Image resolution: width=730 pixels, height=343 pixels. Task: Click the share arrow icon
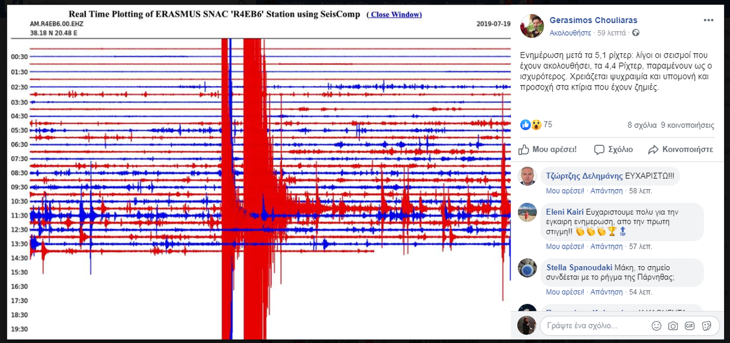click(654, 149)
